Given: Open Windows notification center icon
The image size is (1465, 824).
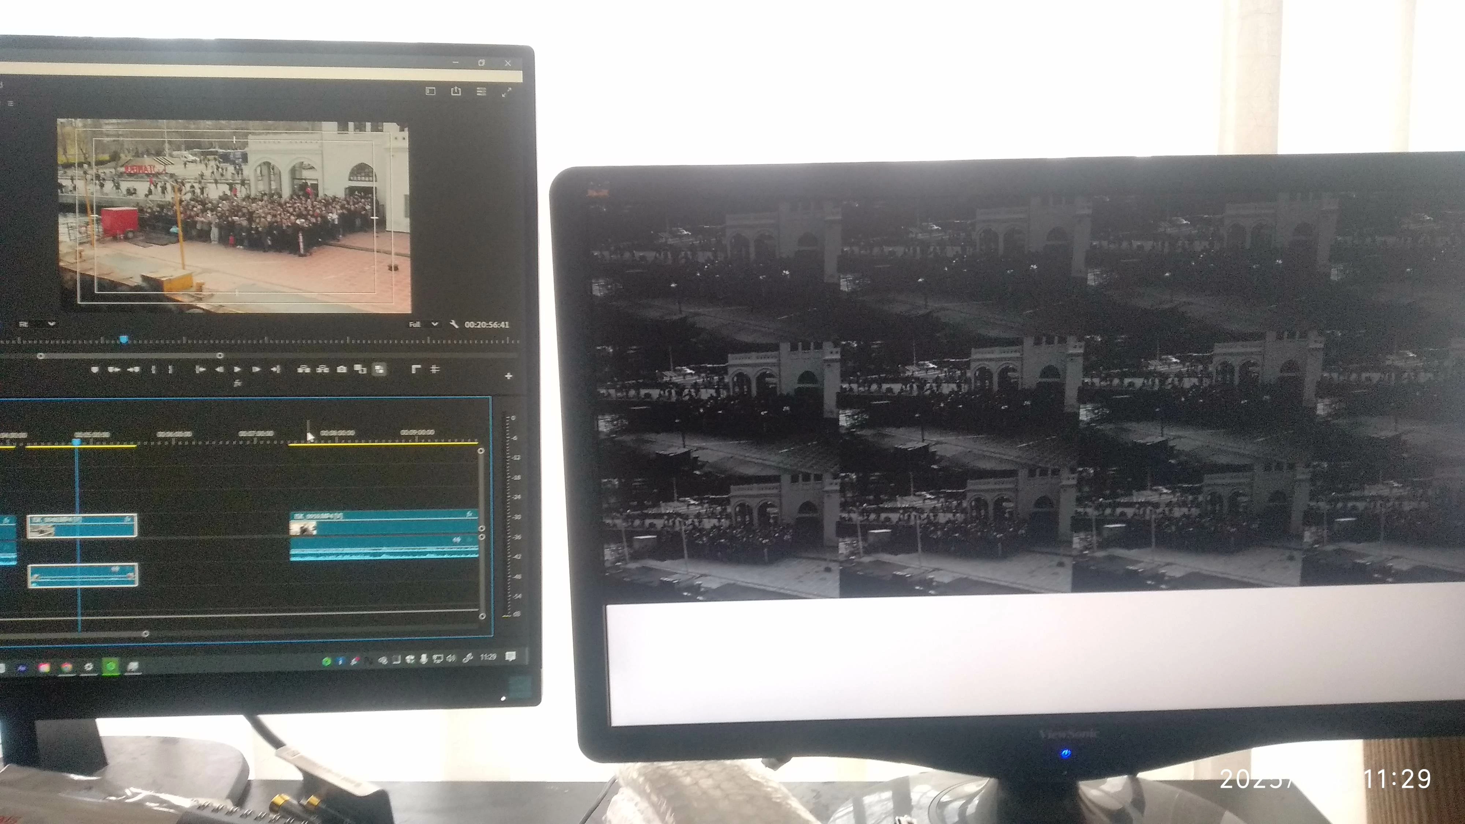Looking at the screenshot, I should [x=511, y=657].
